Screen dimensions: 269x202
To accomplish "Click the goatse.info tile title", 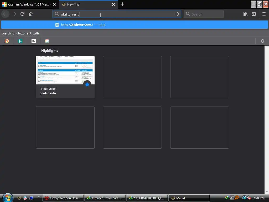I will 48,93.
